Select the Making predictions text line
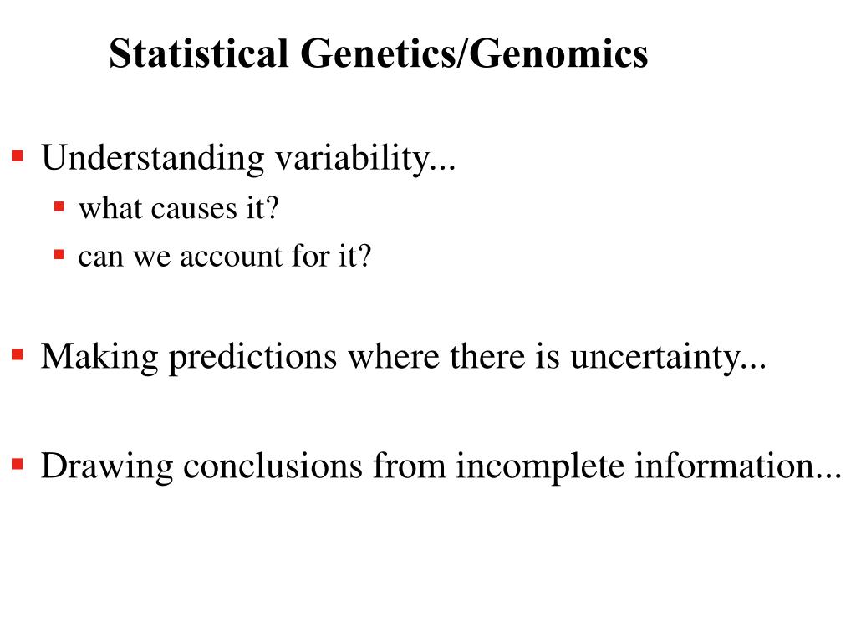Viewport: 856px width, 642px height. tap(403, 358)
